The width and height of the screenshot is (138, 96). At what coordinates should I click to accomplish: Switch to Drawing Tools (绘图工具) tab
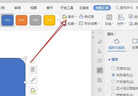tap(102, 8)
